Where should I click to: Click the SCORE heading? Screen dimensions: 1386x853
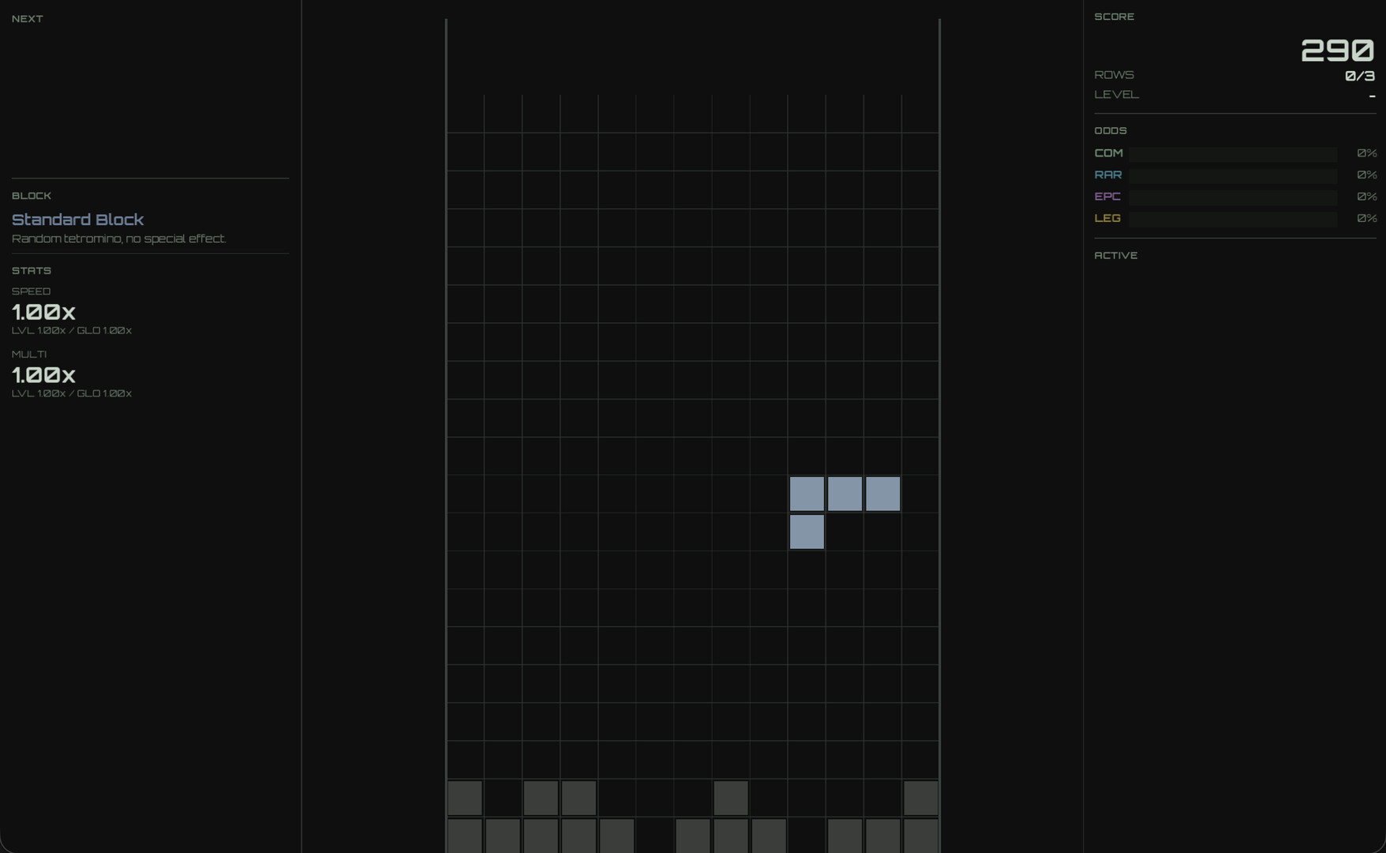point(1114,17)
